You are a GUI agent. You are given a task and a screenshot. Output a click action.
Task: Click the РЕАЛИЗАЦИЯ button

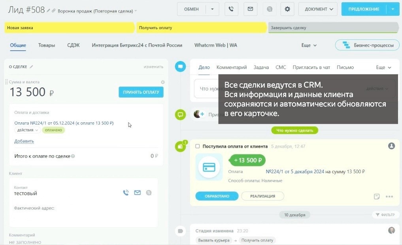tap(262, 196)
